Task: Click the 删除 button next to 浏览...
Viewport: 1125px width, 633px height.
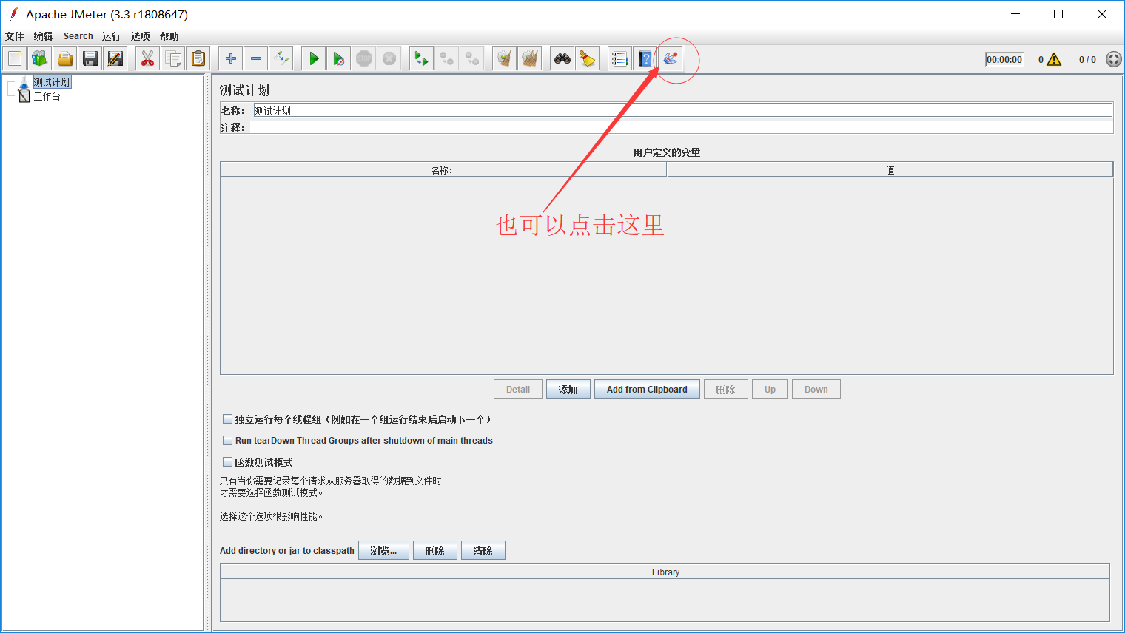Action: [435, 551]
